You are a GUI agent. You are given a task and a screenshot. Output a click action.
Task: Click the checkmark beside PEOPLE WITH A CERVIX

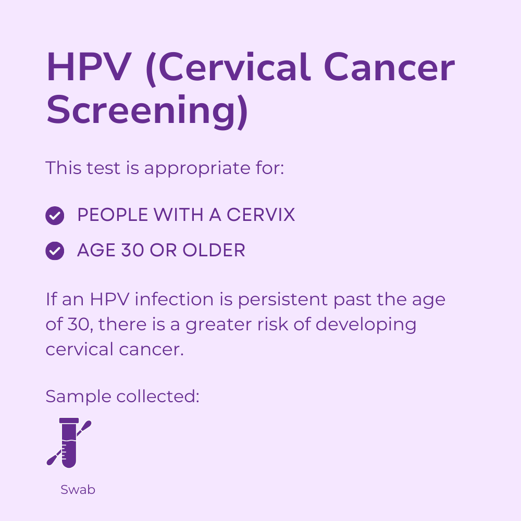pos(55,215)
